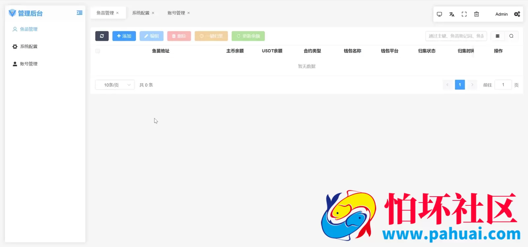This screenshot has width=528, height=247.
Task: Select page 1 in pagination
Action: tap(460, 85)
